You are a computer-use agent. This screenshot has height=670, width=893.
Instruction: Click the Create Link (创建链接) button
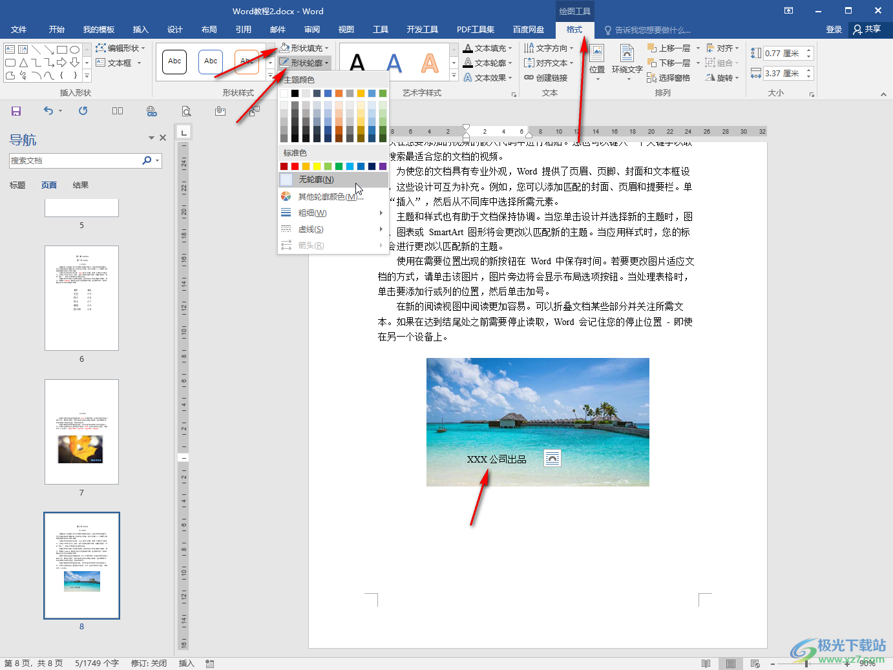tap(546, 78)
